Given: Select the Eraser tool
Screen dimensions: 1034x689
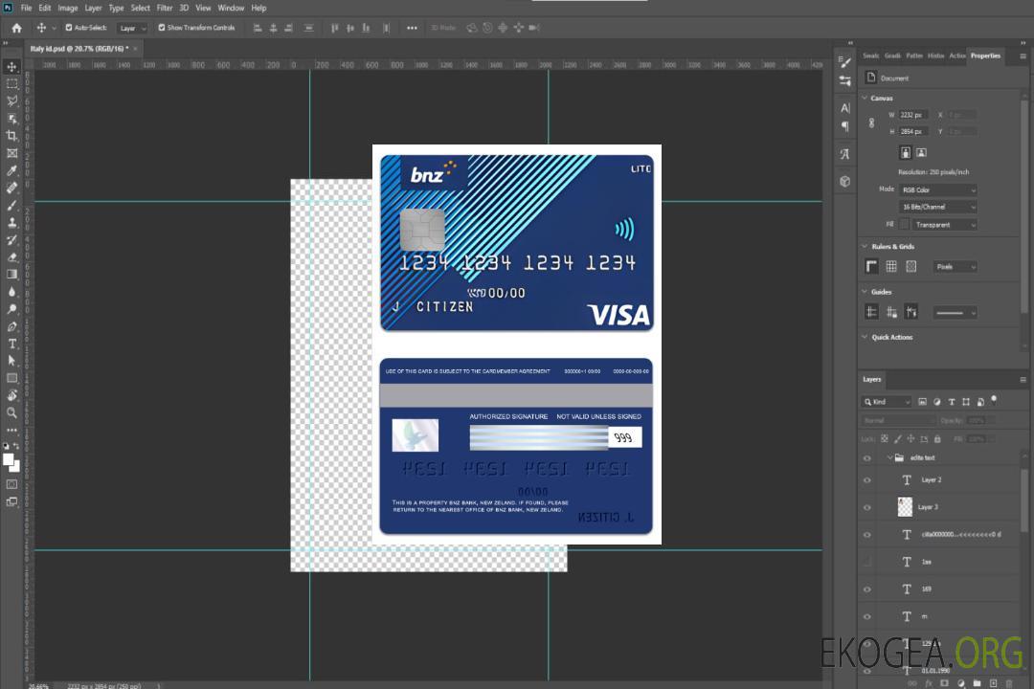Looking at the screenshot, I should click(x=11, y=257).
